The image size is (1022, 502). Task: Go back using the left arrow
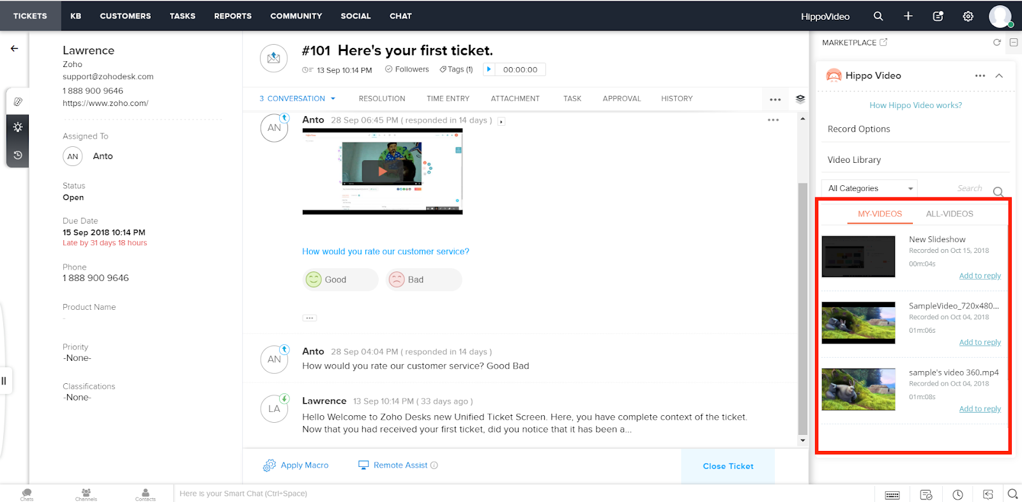(14, 49)
